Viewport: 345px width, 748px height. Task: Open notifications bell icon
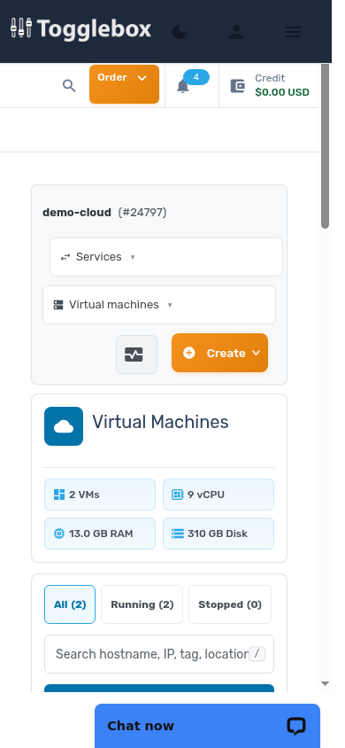183,86
